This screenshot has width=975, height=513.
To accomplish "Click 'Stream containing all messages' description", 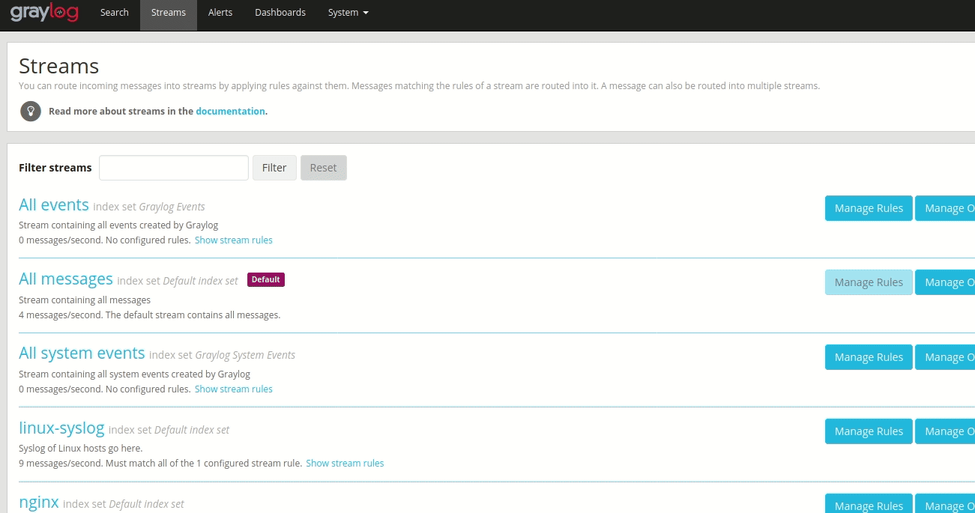I will tap(85, 300).
